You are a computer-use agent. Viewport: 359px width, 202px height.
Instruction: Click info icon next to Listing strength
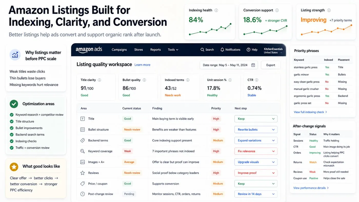329,10
